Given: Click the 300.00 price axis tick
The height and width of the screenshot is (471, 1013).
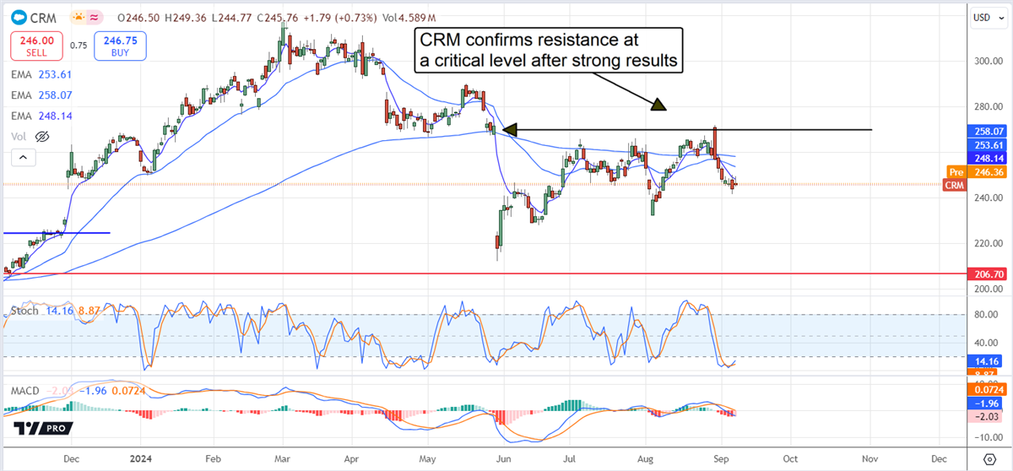Looking at the screenshot, I should pos(989,61).
